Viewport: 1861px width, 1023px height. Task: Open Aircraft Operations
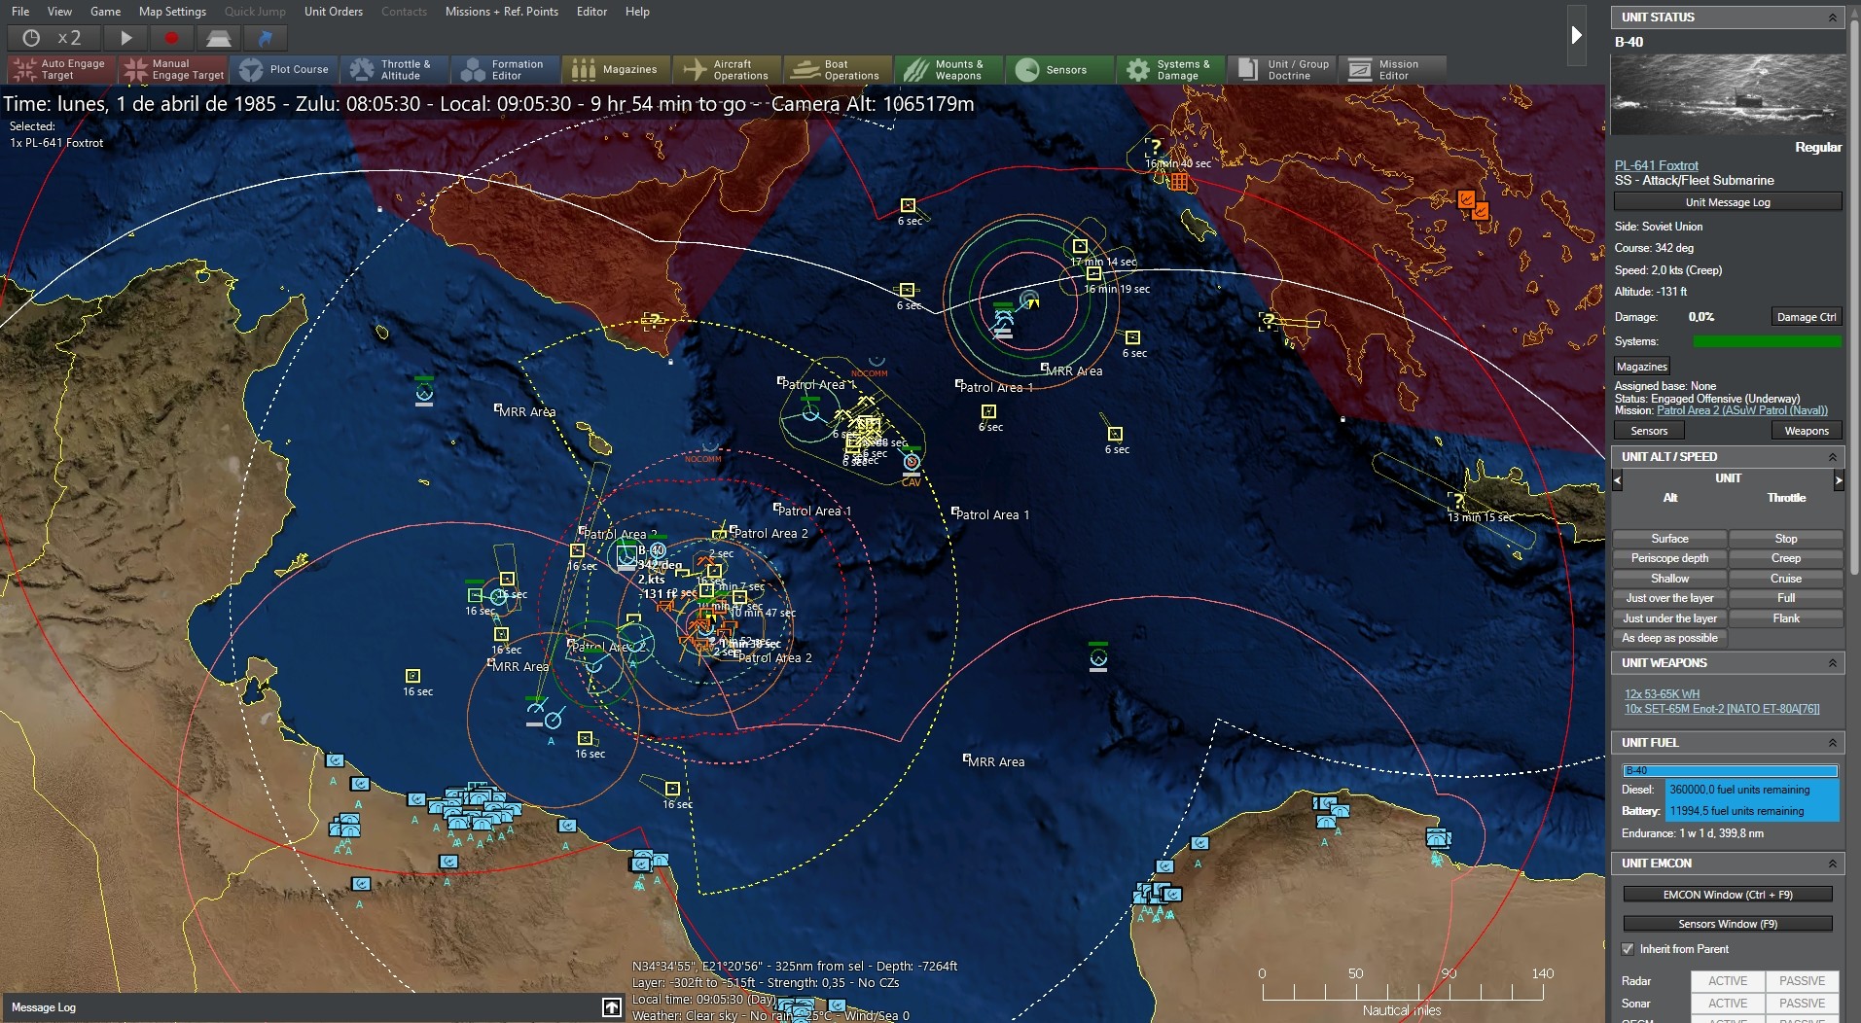(x=726, y=69)
